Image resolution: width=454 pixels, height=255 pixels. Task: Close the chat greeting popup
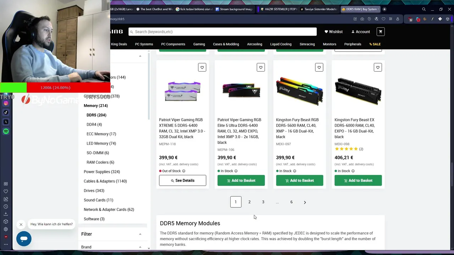pyautogui.click(x=21, y=224)
